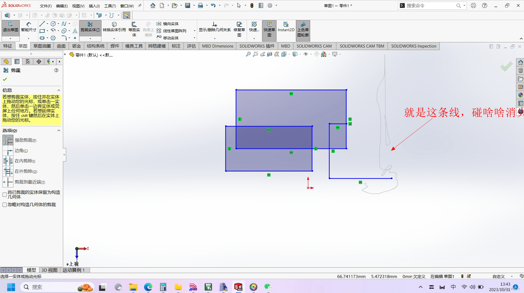Check keep trimmed entities as construction geometry
This screenshot has width=524, height=293.
pyautogui.click(x=5, y=195)
